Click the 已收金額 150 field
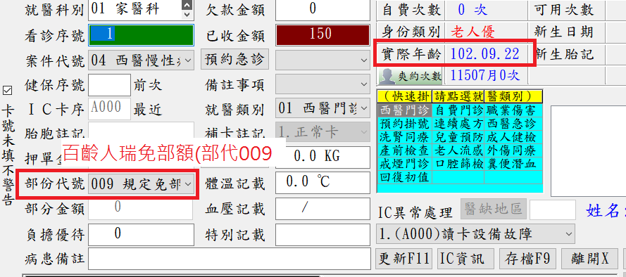The width and height of the screenshot is (626, 277). [x=323, y=35]
